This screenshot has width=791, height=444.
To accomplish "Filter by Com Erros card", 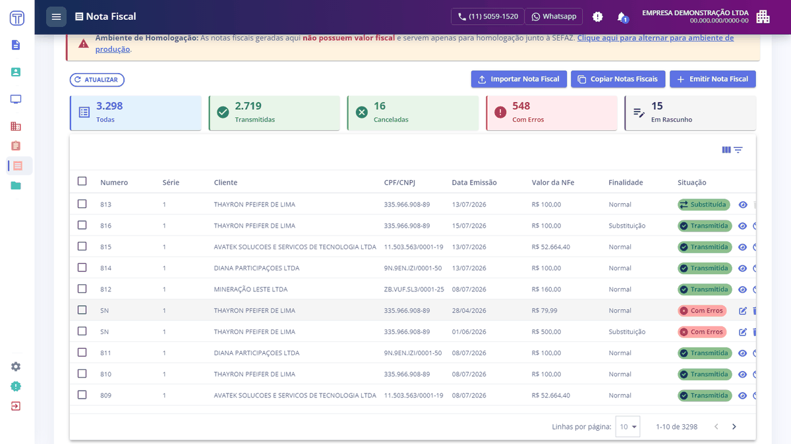I will (551, 112).
